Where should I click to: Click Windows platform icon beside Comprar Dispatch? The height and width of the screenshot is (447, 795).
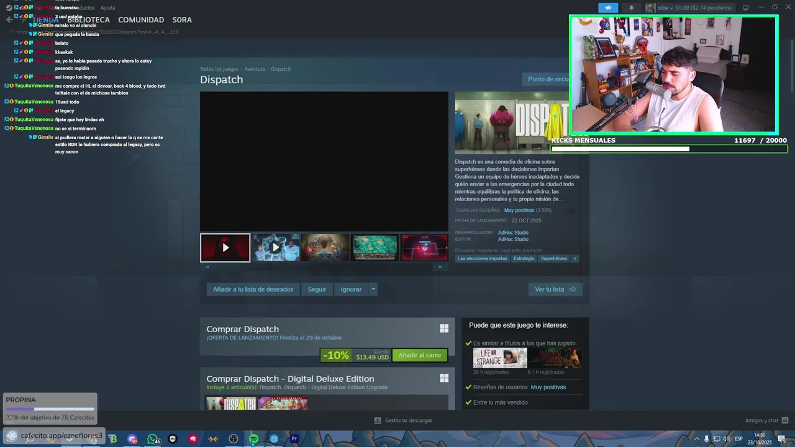pyautogui.click(x=444, y=328)
